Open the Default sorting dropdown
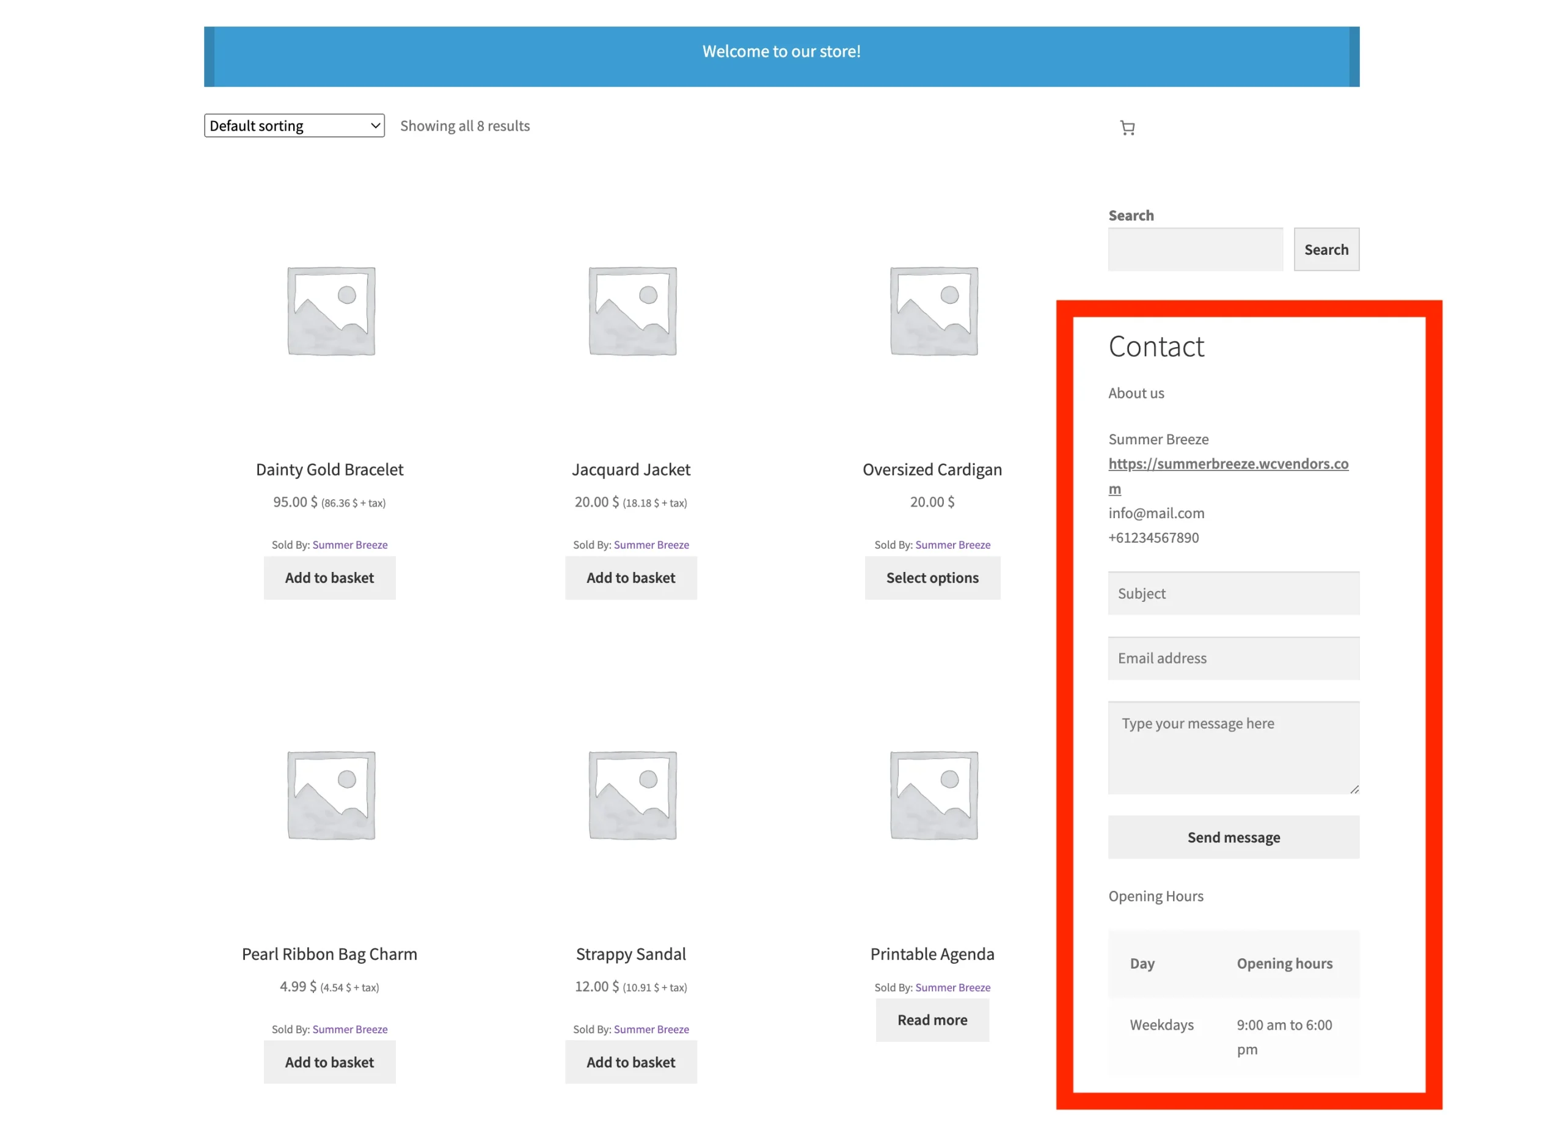The height and width of the screenshot is (1125, 1564). (294, 125)
